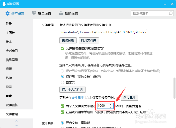Image resolution: width=176 pixels, height=128 pixels.
Task: Switch to the 安全设置 tab
Action: (42, 13)
